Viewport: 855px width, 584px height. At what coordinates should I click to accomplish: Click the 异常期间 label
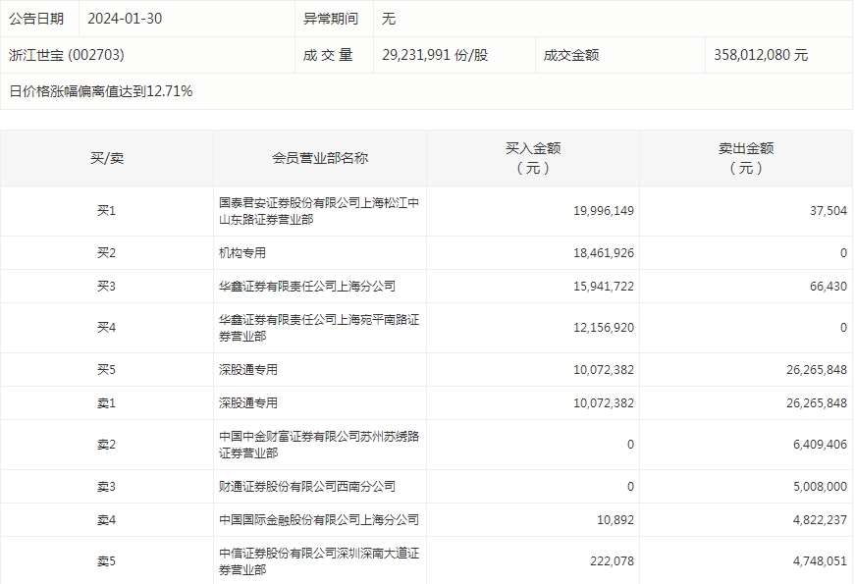click(x=331, y=19)
